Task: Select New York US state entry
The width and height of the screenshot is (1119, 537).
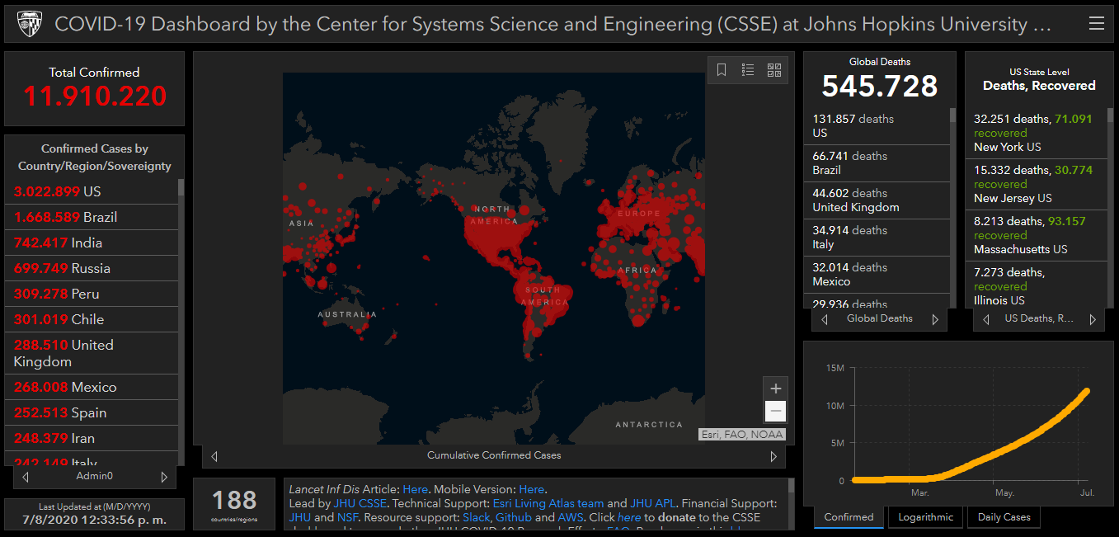Action: (x=1037, y=133)
